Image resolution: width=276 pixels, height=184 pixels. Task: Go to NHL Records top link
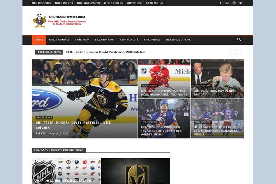[x=41, y=3]
